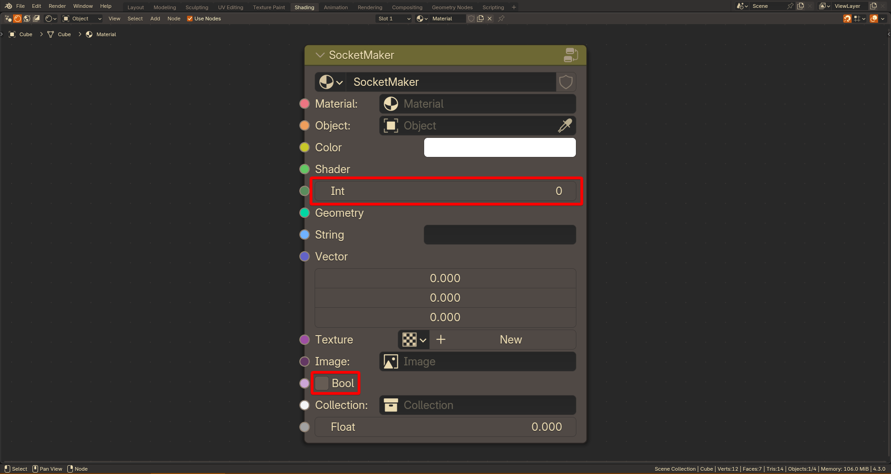
Task: Unlink the material with the X button
Action: click(490, 19)
